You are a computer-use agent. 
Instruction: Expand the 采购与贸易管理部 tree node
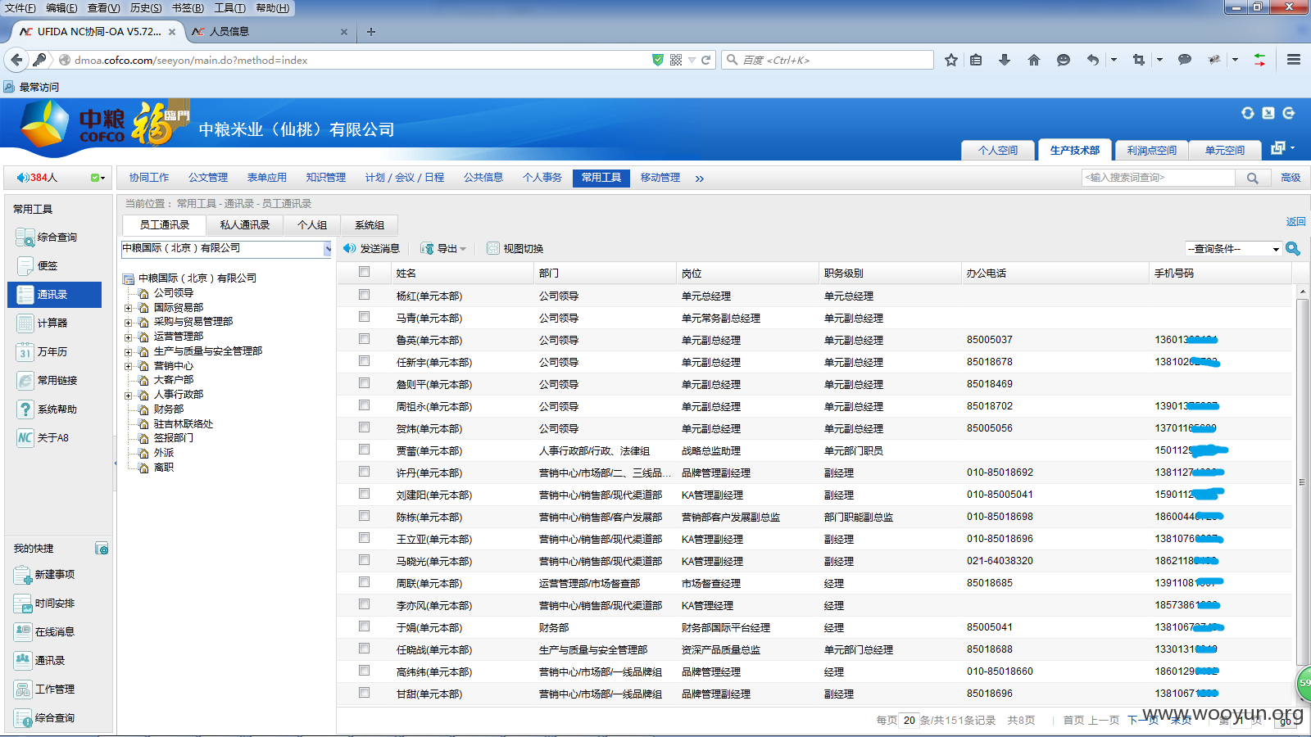pos(128,322)
